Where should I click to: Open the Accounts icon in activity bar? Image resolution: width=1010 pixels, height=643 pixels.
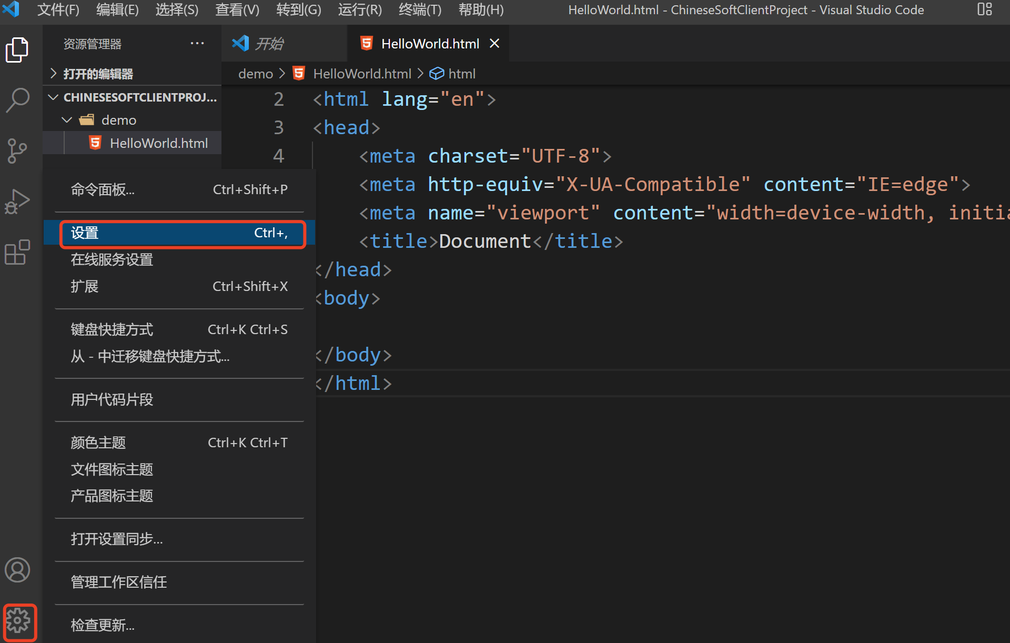(x=17, y=570)
